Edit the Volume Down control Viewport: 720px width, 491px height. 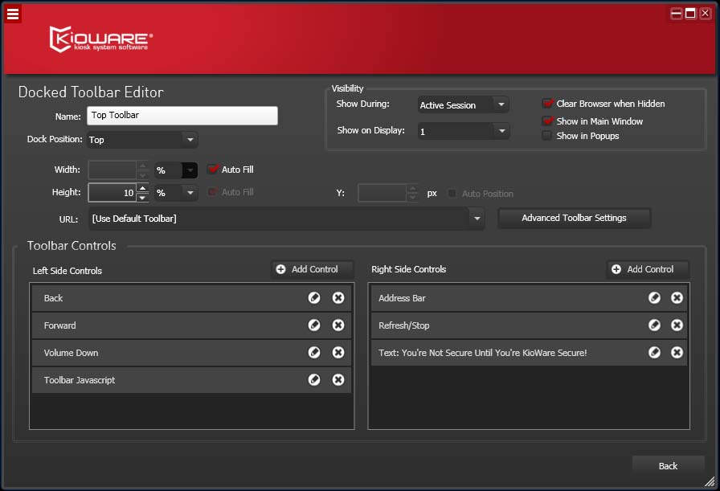[x=314, y=352]
